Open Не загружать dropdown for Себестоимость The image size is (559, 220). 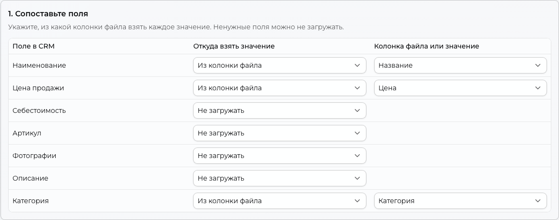coord(279,110)
